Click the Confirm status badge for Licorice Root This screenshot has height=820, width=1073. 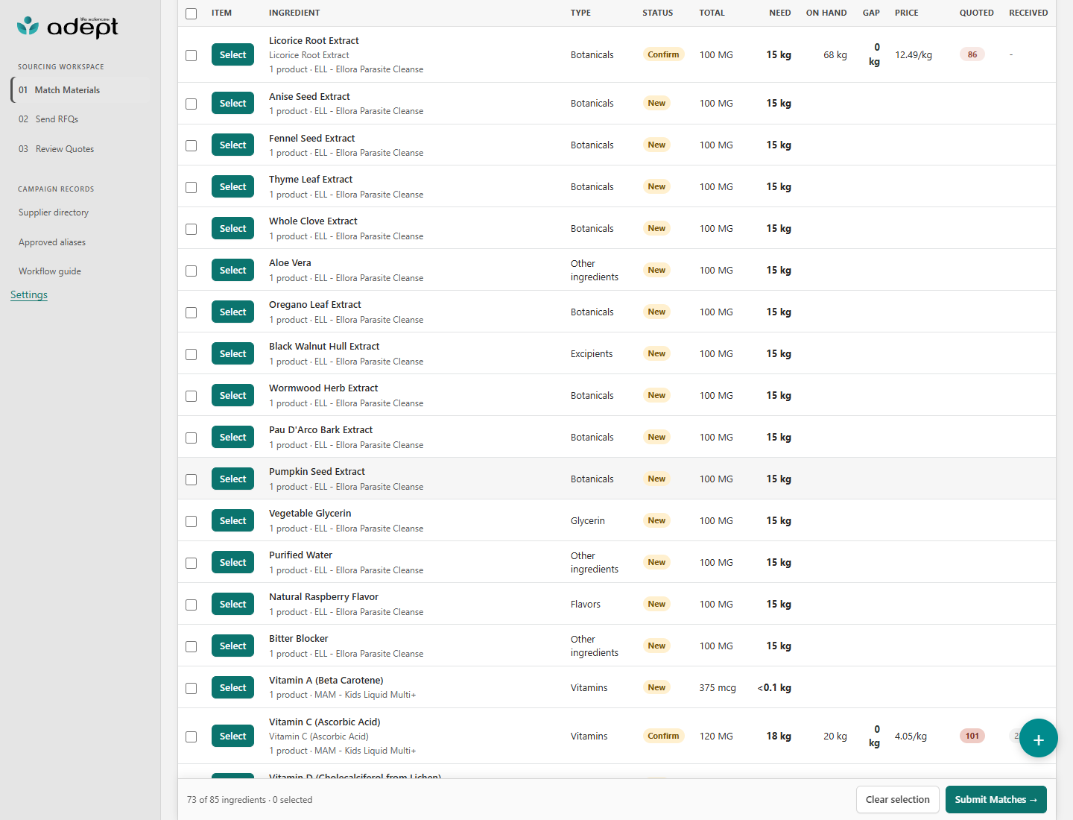click(x=663, y=54)
